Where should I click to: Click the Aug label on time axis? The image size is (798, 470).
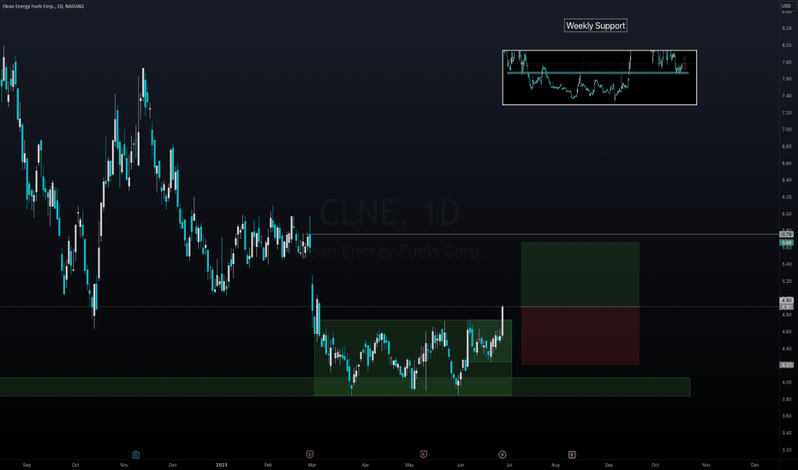pos(555,465)
